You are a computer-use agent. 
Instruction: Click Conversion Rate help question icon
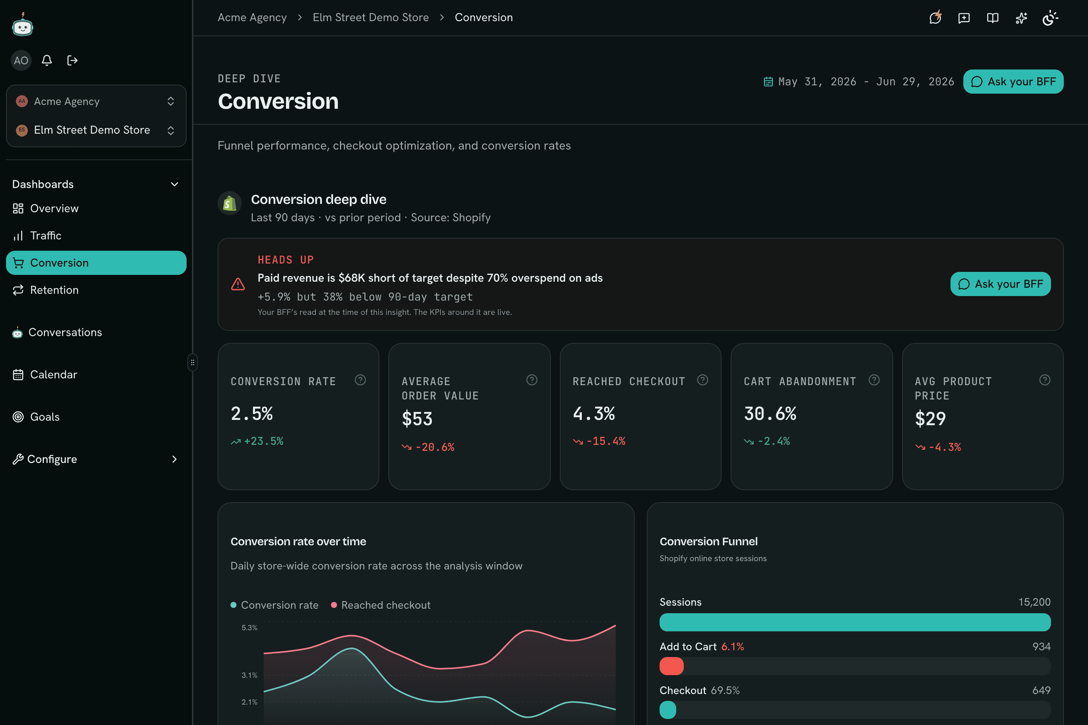click(360, 380)
